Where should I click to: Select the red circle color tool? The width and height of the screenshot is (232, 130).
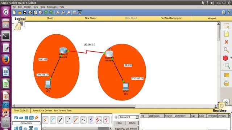coord(225,58)
